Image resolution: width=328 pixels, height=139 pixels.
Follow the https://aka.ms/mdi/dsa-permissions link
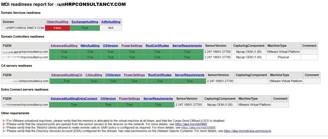pos(248,131)
